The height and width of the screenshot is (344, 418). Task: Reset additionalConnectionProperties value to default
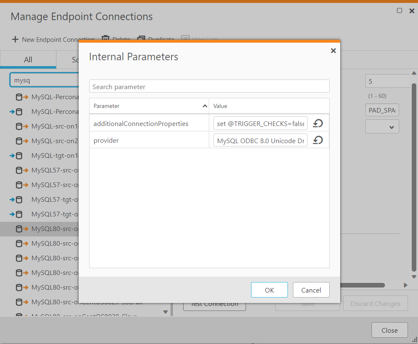[318, 123]
